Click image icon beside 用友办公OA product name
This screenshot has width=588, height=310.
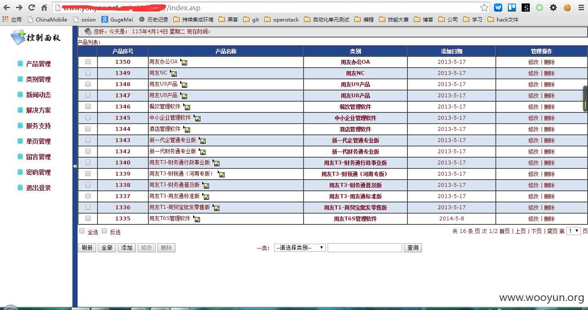tap(184, 62)
